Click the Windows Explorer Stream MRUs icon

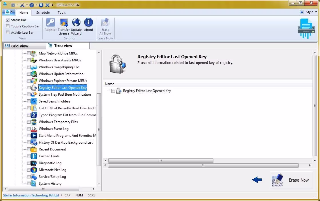[x=34, y=81]
